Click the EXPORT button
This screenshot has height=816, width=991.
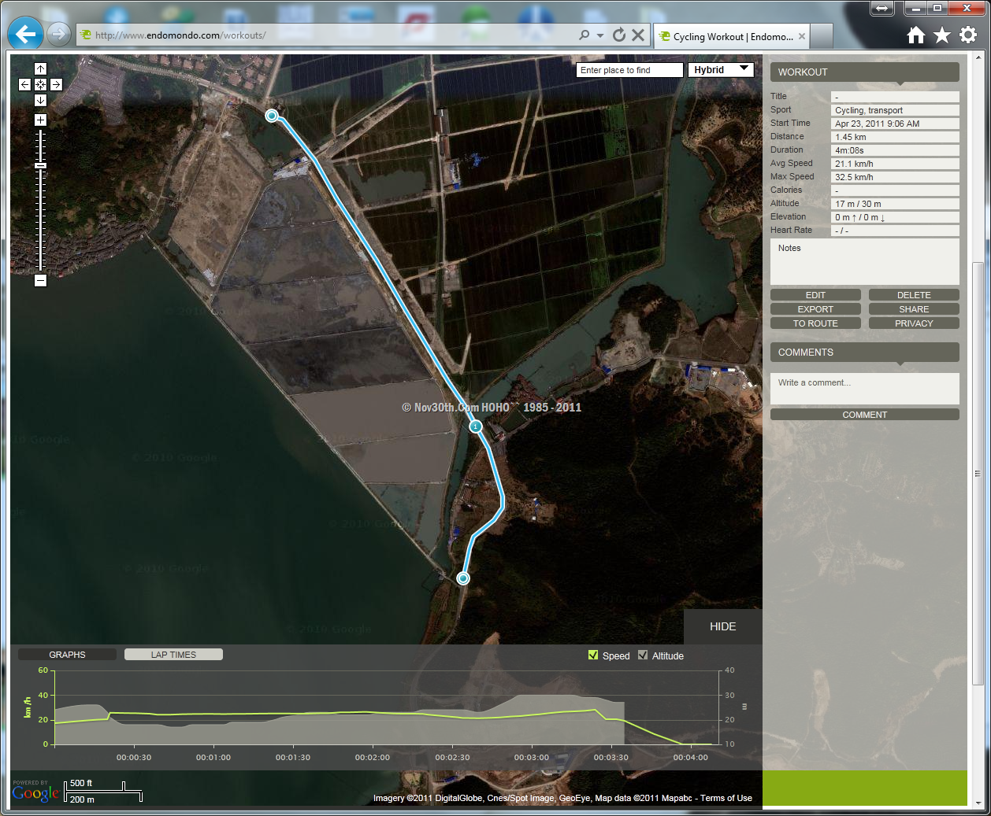coord(815,309)
